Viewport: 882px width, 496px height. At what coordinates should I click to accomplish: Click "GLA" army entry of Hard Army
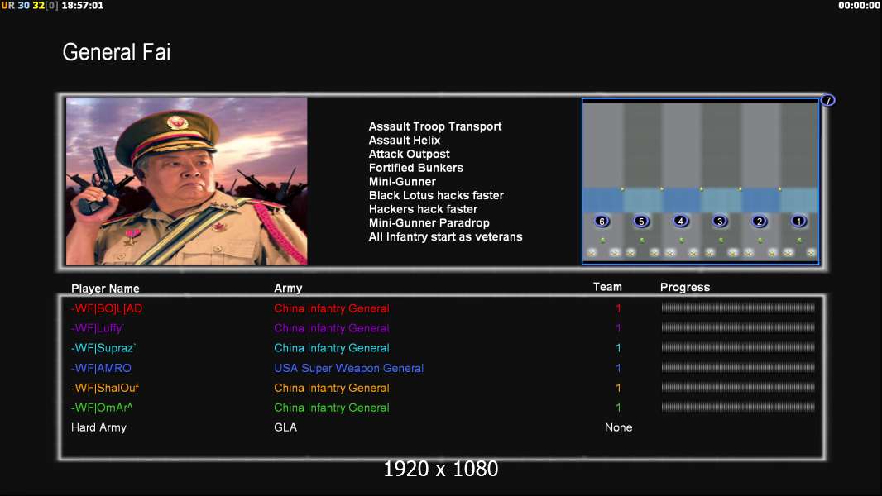click(x=285, y=427)
